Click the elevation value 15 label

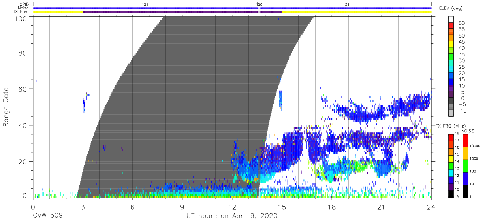coord(461,79)
